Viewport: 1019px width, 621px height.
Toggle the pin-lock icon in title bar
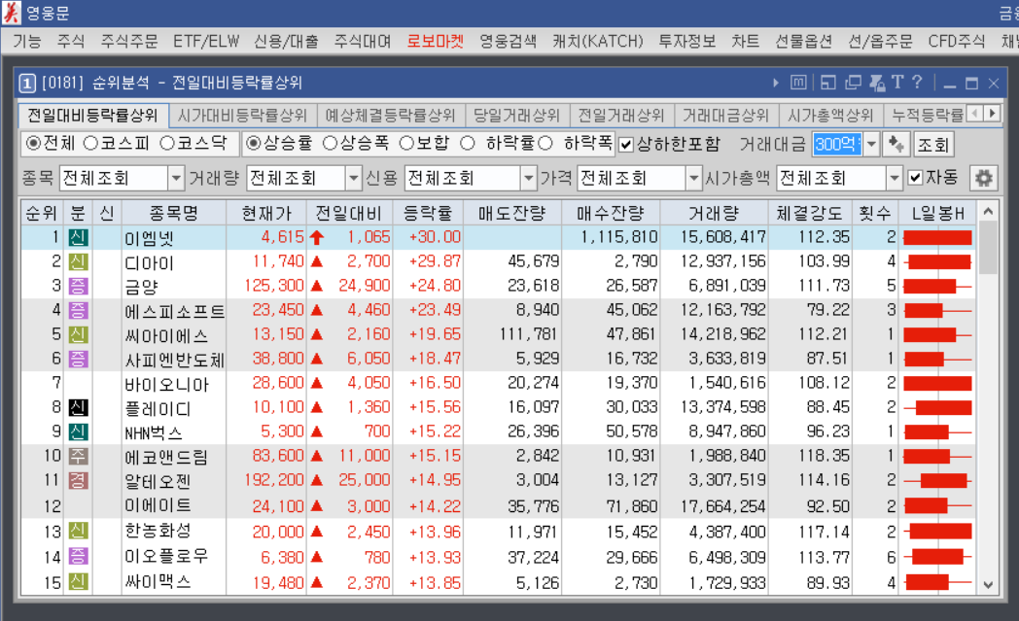point(877,83)
